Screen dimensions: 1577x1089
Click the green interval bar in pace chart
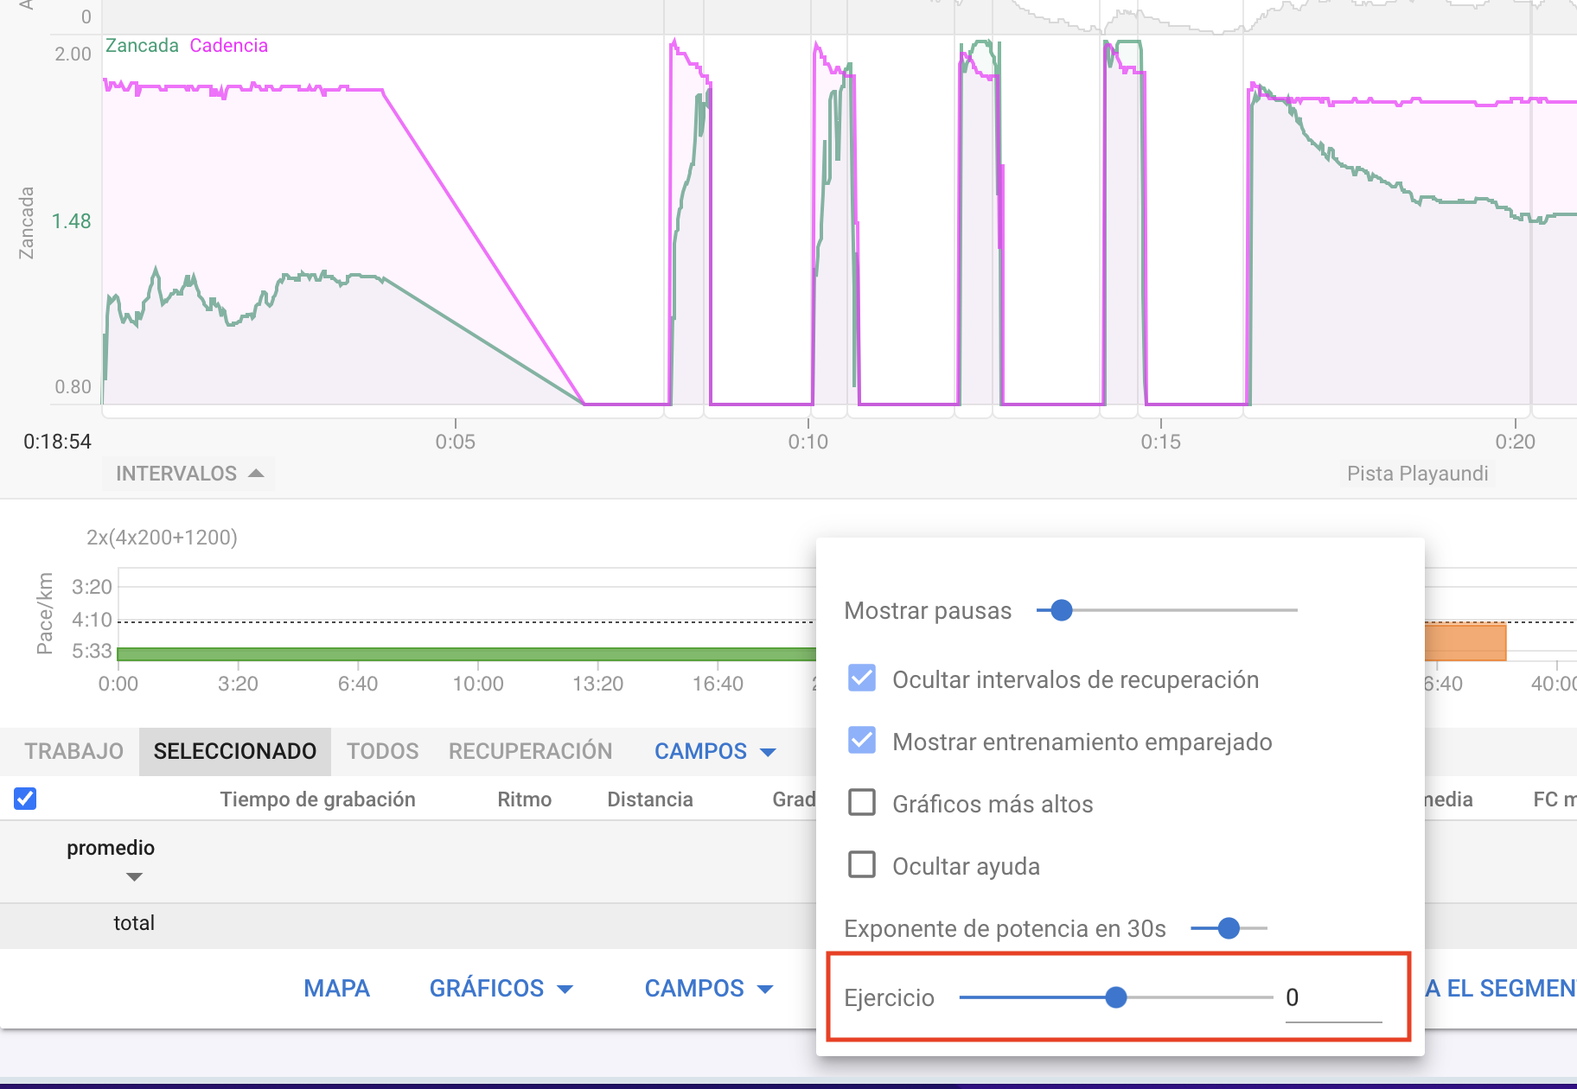pos(467,654)
